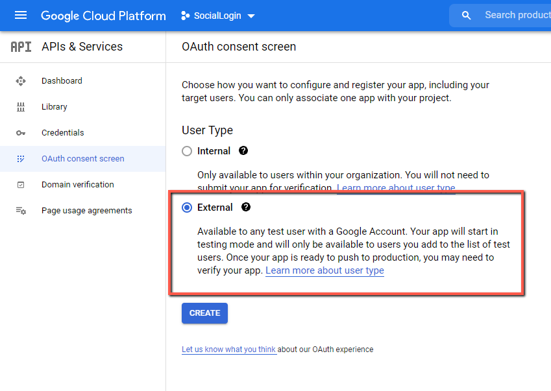
Task: Click the Domain verification checkbox icon
Action: pos(21,185)
